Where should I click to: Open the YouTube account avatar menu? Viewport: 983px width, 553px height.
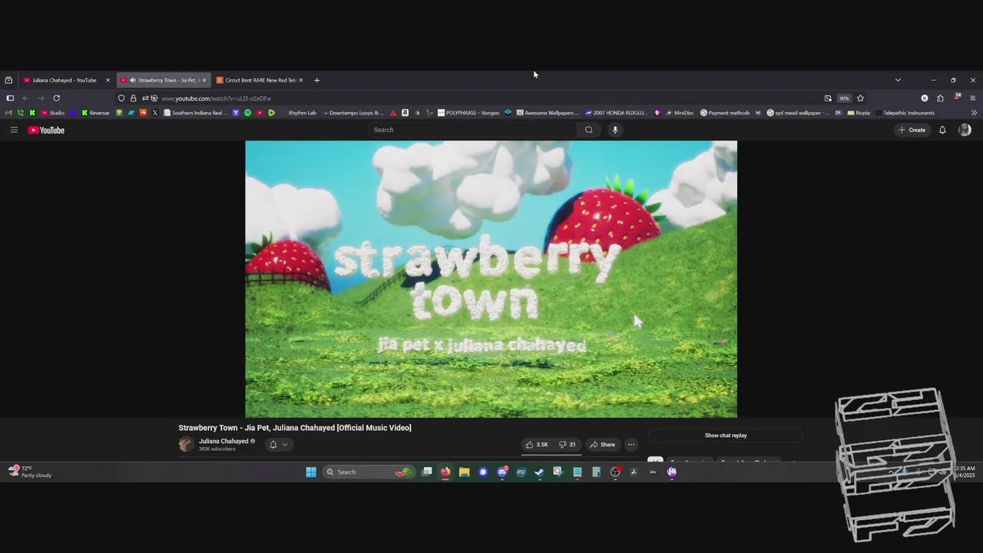click(x=965, y=130)
